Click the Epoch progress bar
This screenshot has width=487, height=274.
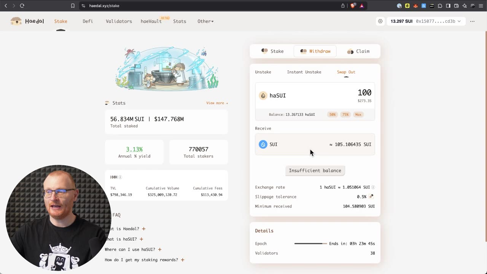pyautogui.click(x=310, y=244)
